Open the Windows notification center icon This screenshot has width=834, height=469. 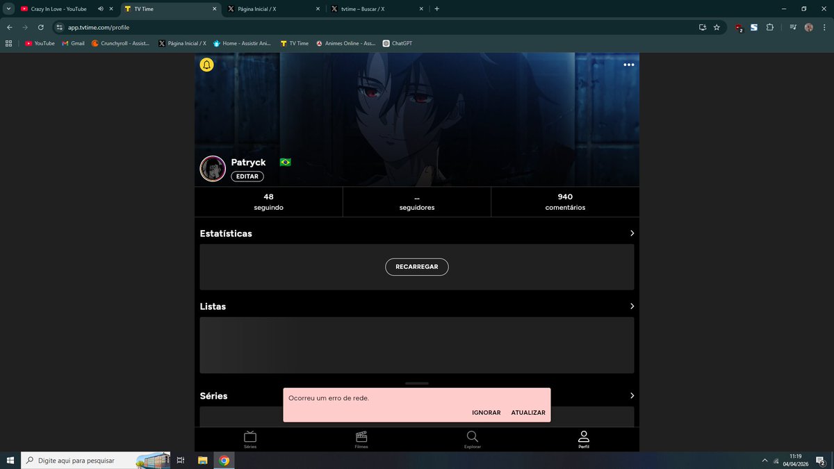click(821, 460)
